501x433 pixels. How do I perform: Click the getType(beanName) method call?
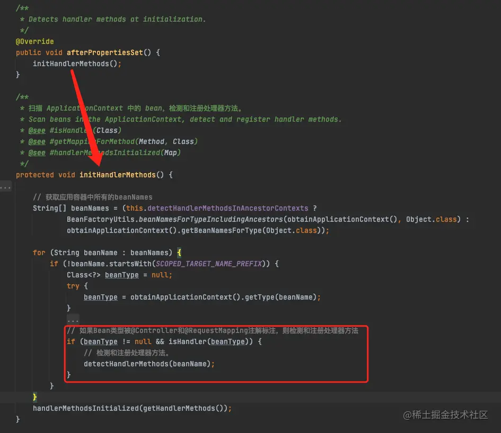pyautogui.click(x=281, y=297)
